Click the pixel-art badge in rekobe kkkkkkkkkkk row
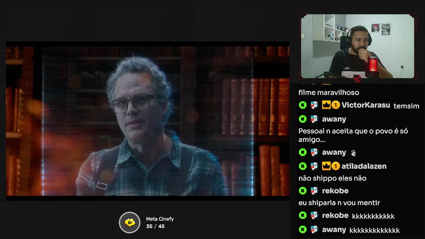This screenshot has width=425, height=239. (314, 215)
